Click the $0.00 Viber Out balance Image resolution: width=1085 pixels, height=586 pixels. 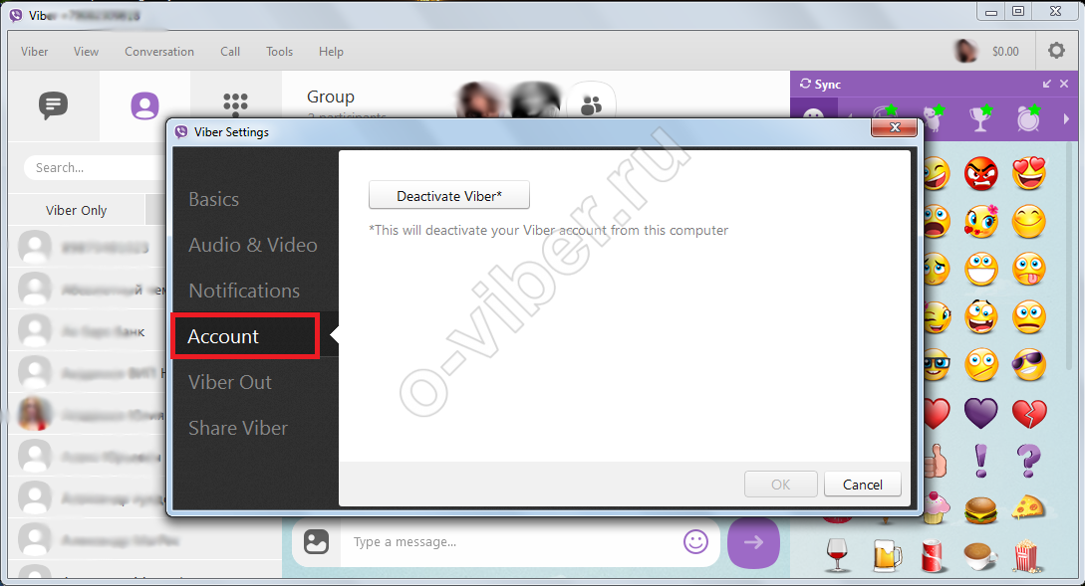click(x=1005, y=51)
